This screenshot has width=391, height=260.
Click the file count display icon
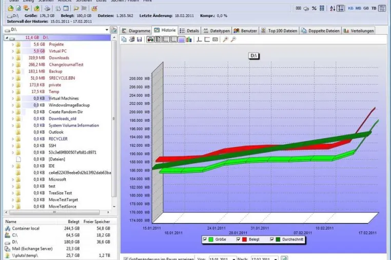click(x=322, y=8)
